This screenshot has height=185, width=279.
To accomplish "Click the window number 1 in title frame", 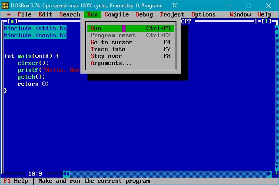I will tap(256, 22).
